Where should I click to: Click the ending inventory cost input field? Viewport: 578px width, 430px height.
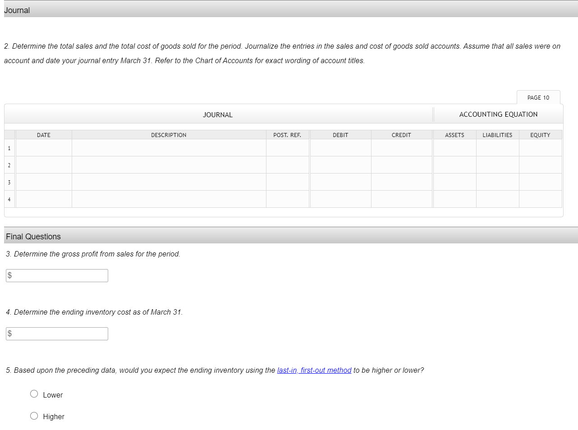57,334
